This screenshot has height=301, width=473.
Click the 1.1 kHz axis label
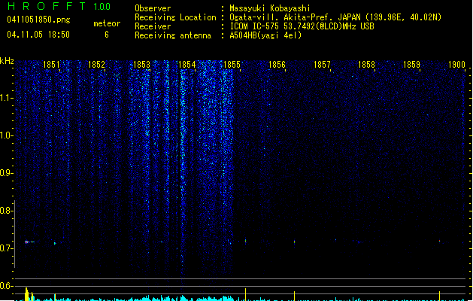coord(6,98)
